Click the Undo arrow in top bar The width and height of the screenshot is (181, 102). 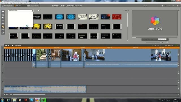[x=162, y=6]
